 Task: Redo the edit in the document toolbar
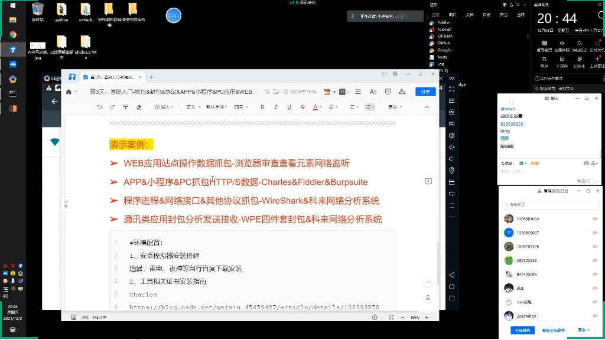pyautogui.click(x=112, y=107)
